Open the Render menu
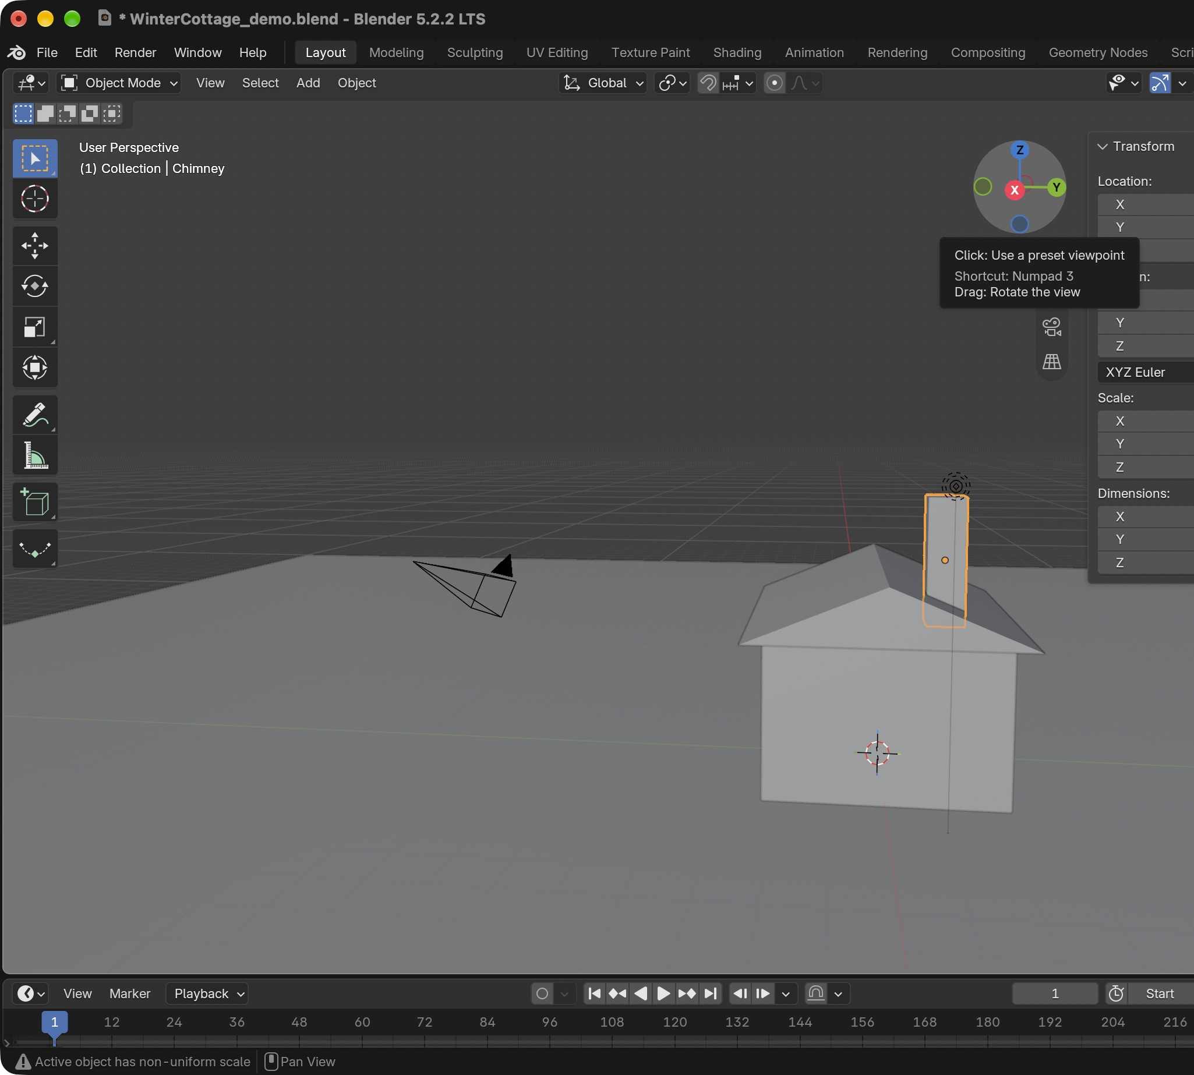Viewport: 1194px width, 1075px height. [135, 52]
